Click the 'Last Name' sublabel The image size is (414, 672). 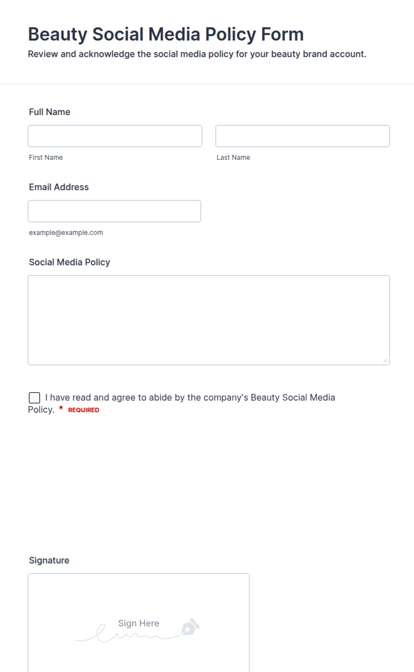233,158
